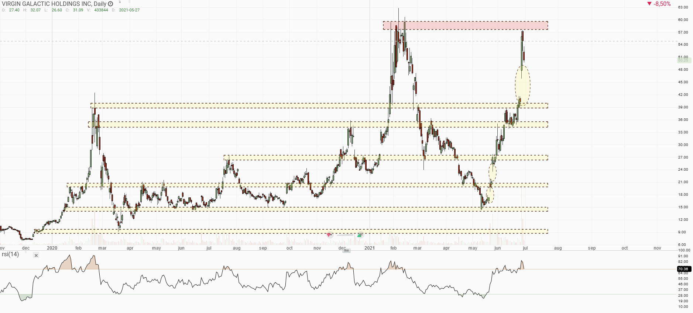Click the gray zoom bar between the zoom buttons
The height and width of the screenshot is (313, 693).
345,235
